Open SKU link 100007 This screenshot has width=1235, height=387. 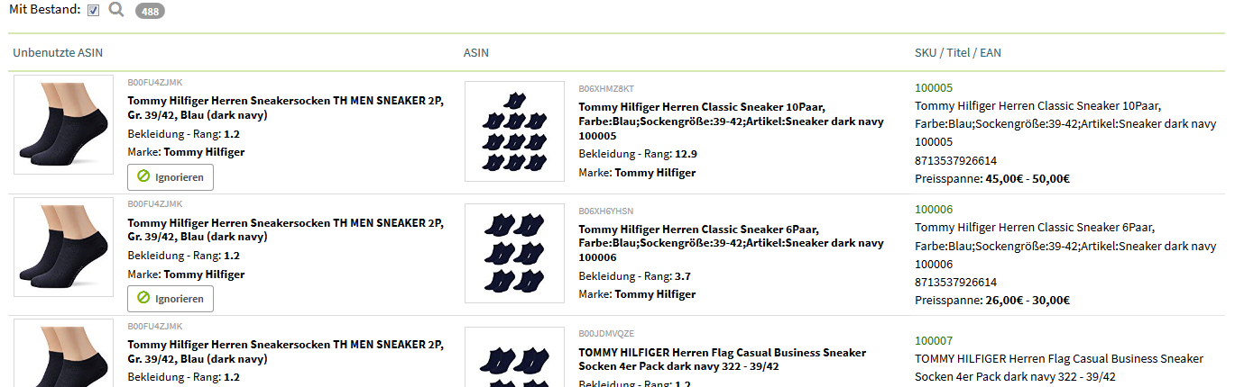934,341
